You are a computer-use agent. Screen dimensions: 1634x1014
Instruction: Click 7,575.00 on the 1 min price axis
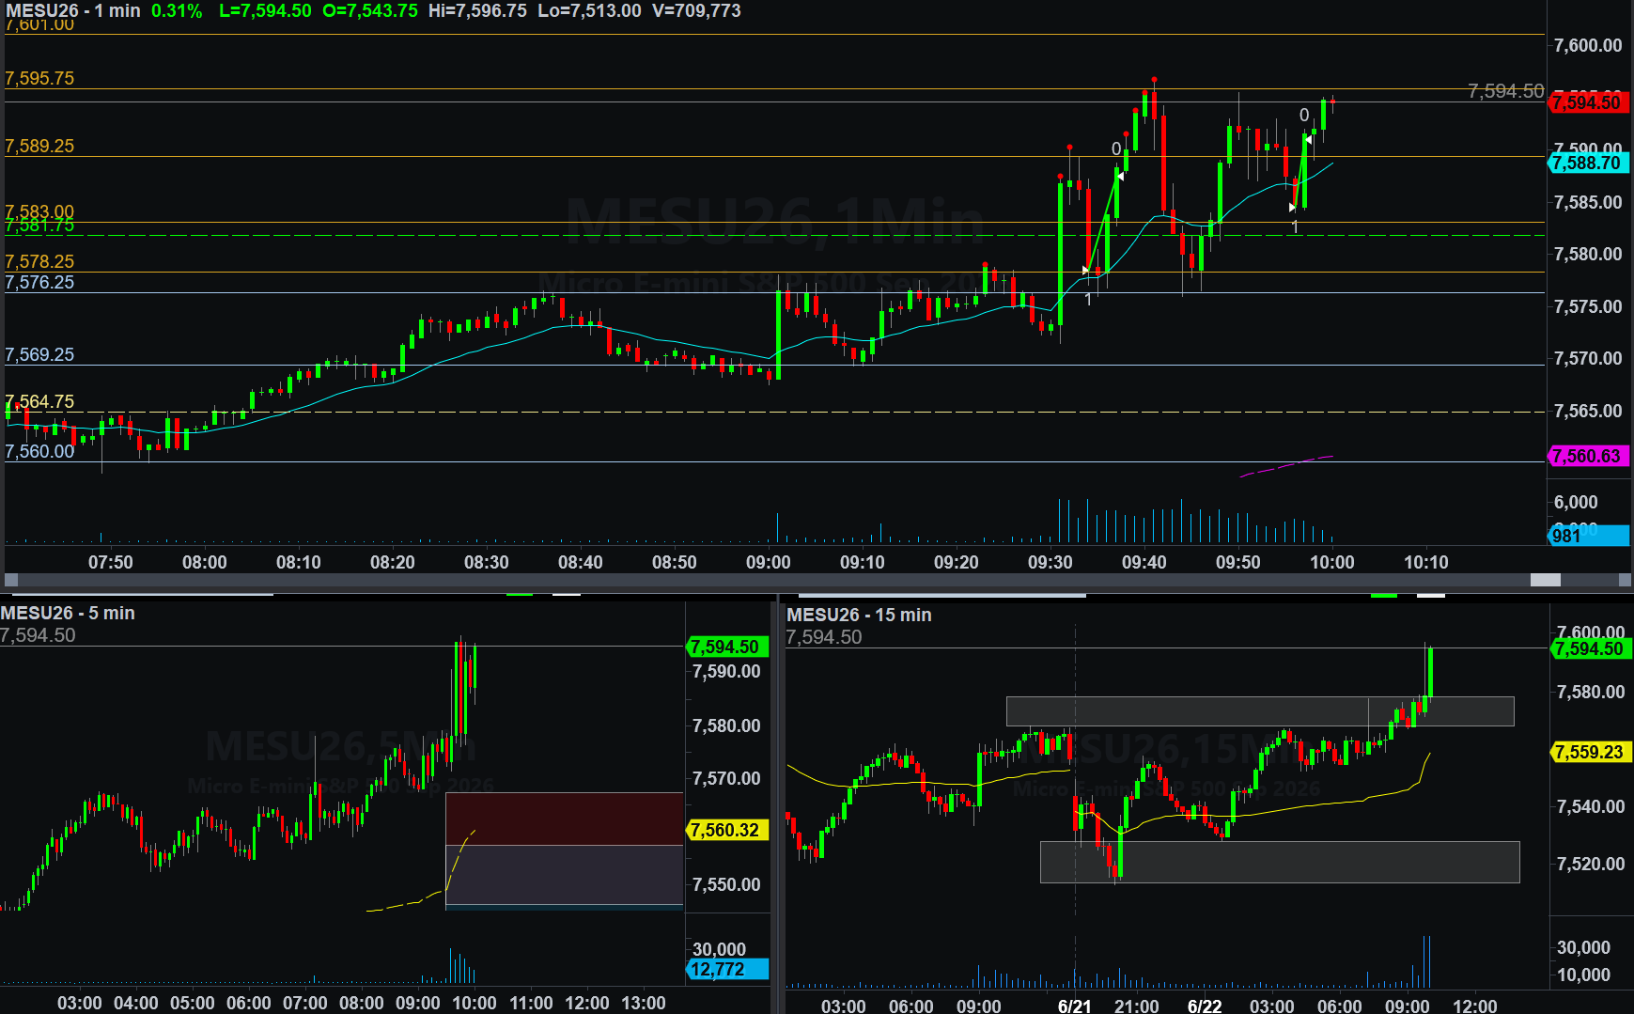[1588, 306]
